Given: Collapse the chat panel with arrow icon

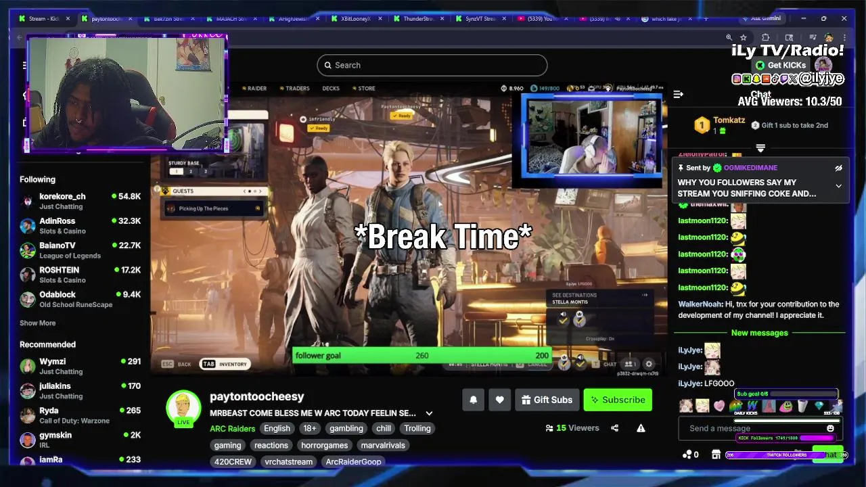Looking at the screenshot, I should coord(678,94).
